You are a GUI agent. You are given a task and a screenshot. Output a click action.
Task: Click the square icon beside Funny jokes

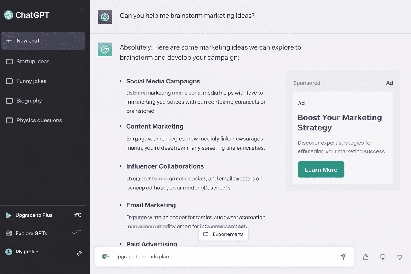9,81
